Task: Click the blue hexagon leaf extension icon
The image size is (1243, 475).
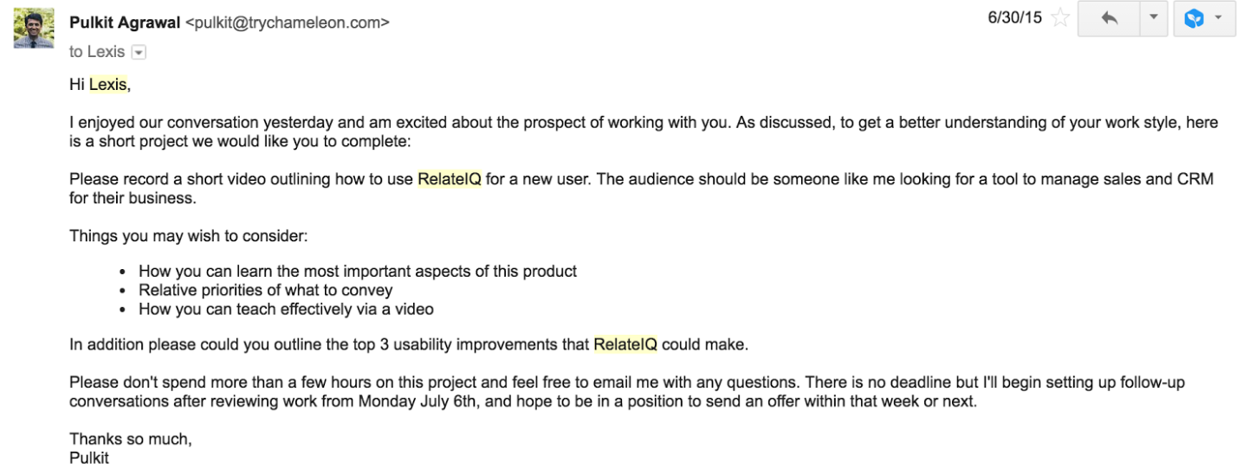Action: point(1194,18)
